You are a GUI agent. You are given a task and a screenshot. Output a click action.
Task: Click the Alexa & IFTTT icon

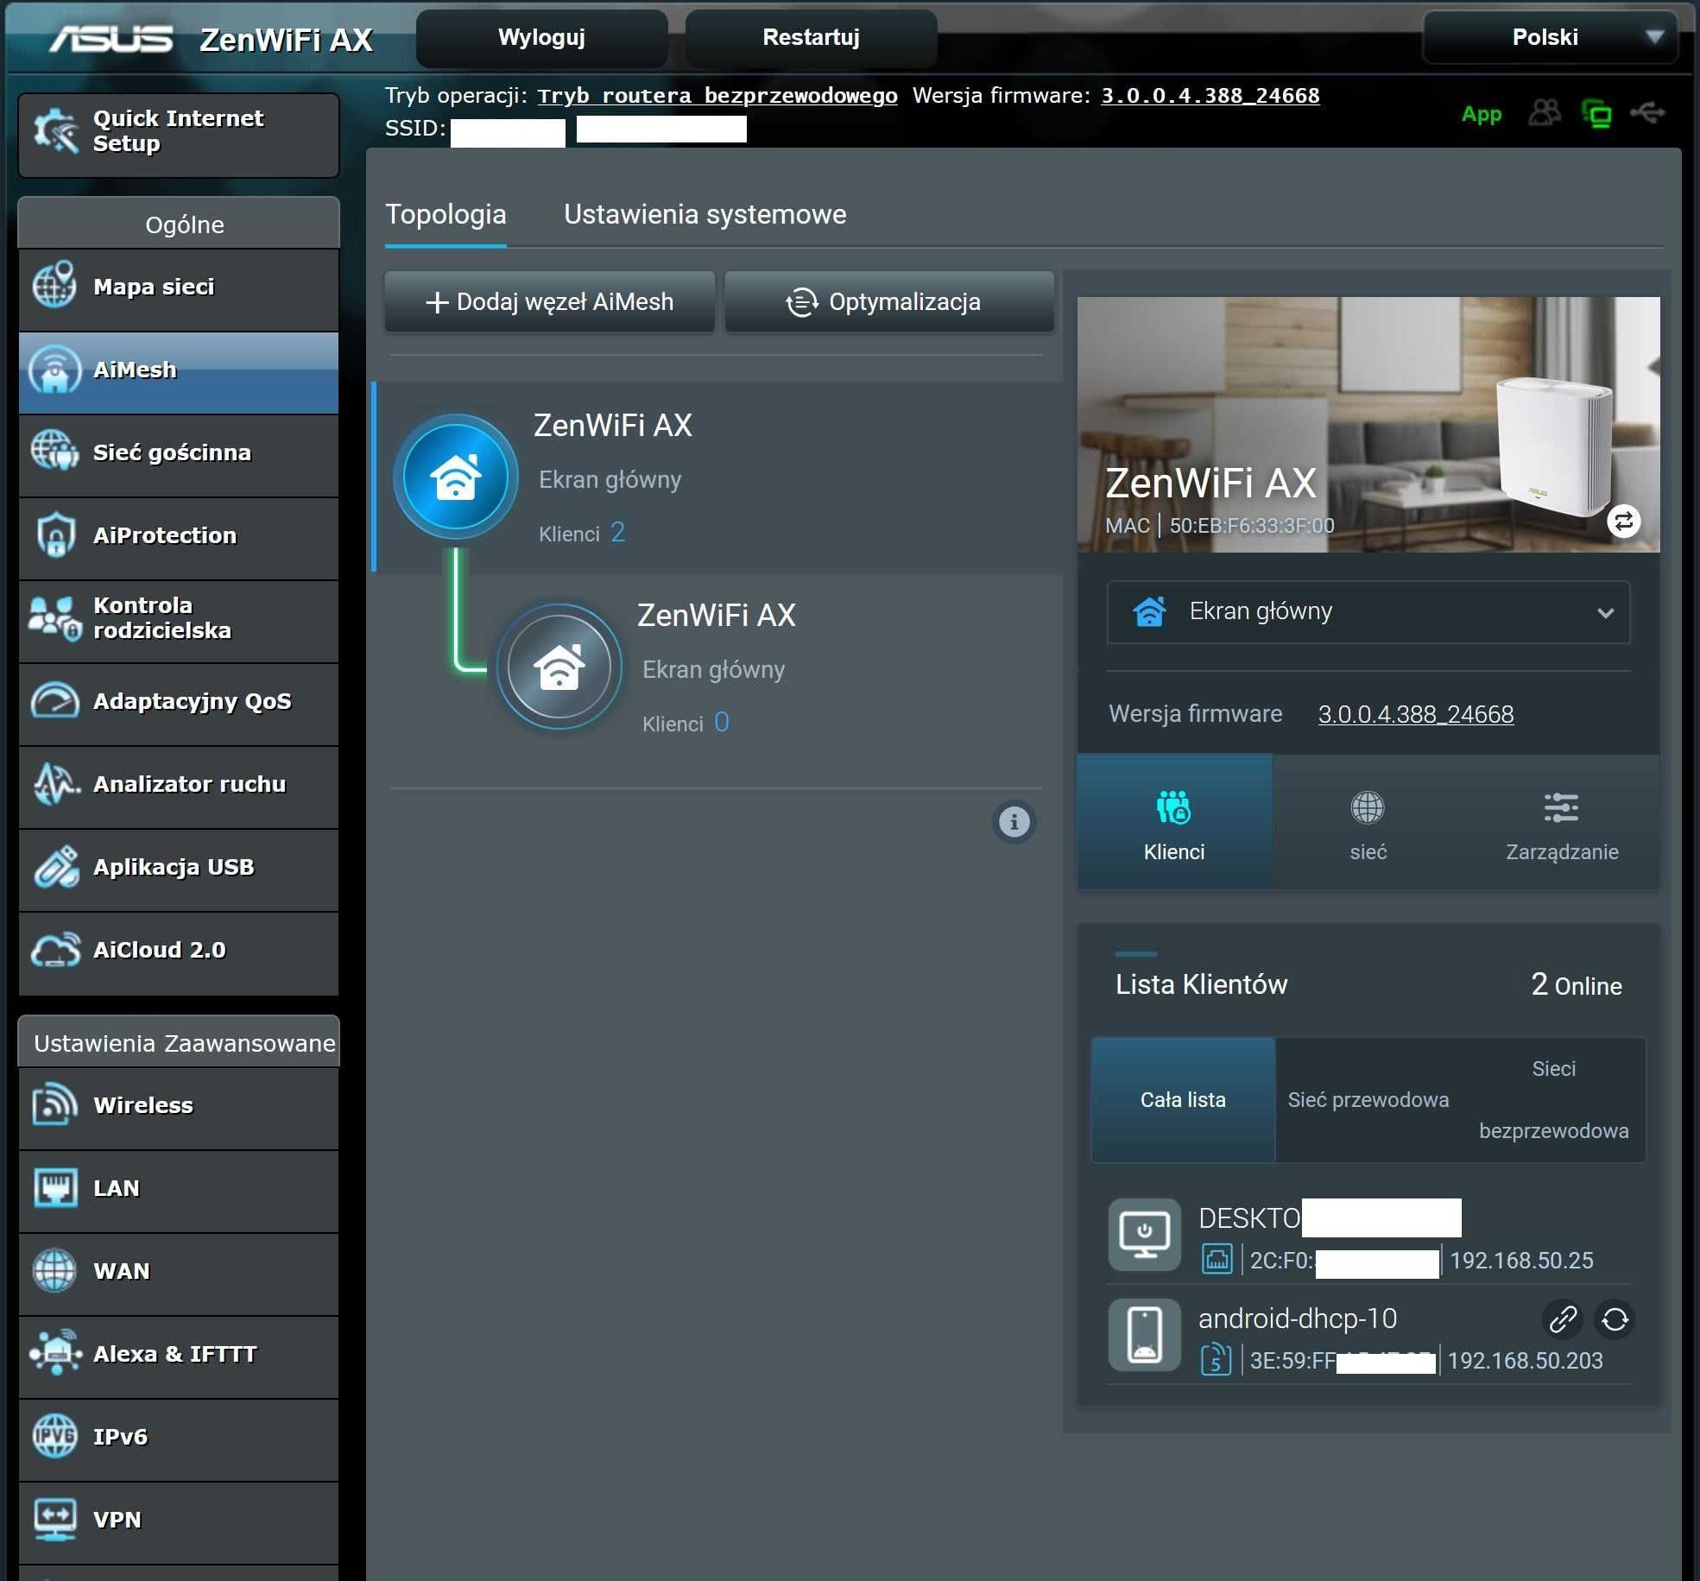[56, 1354]
